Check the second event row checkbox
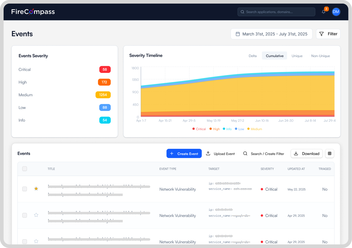The image size is (352, 248). (x=25, y=215)
